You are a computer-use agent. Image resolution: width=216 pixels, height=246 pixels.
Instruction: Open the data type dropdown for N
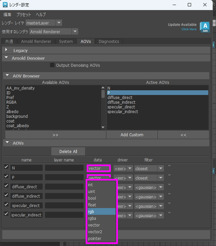(99, 168)
